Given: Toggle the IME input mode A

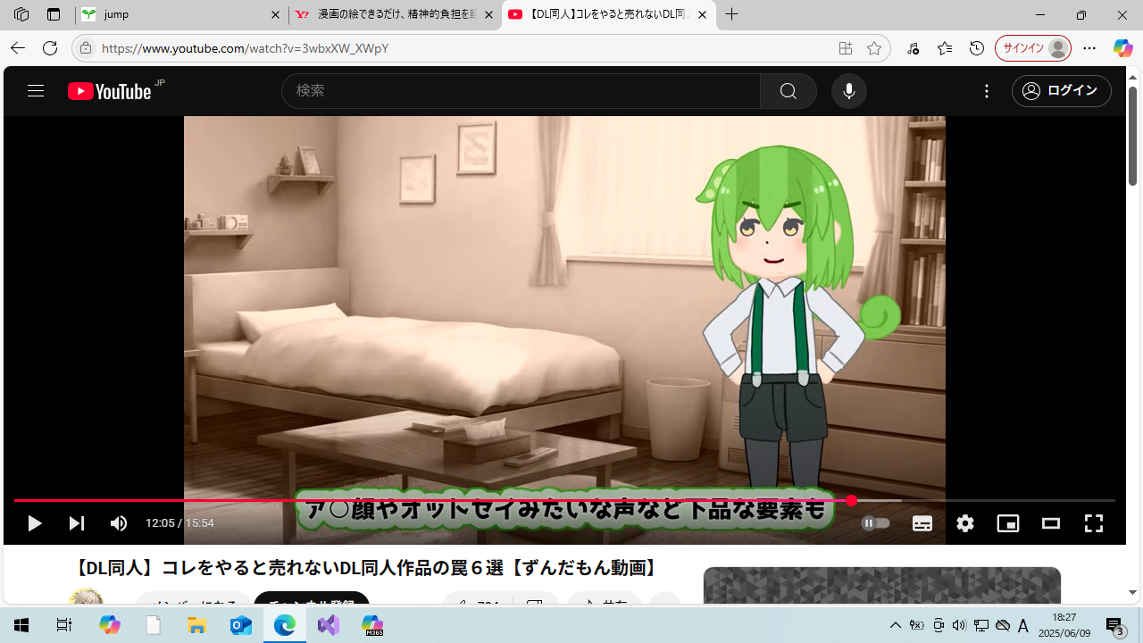Looking at the screenshot, I should (1023, 625).
